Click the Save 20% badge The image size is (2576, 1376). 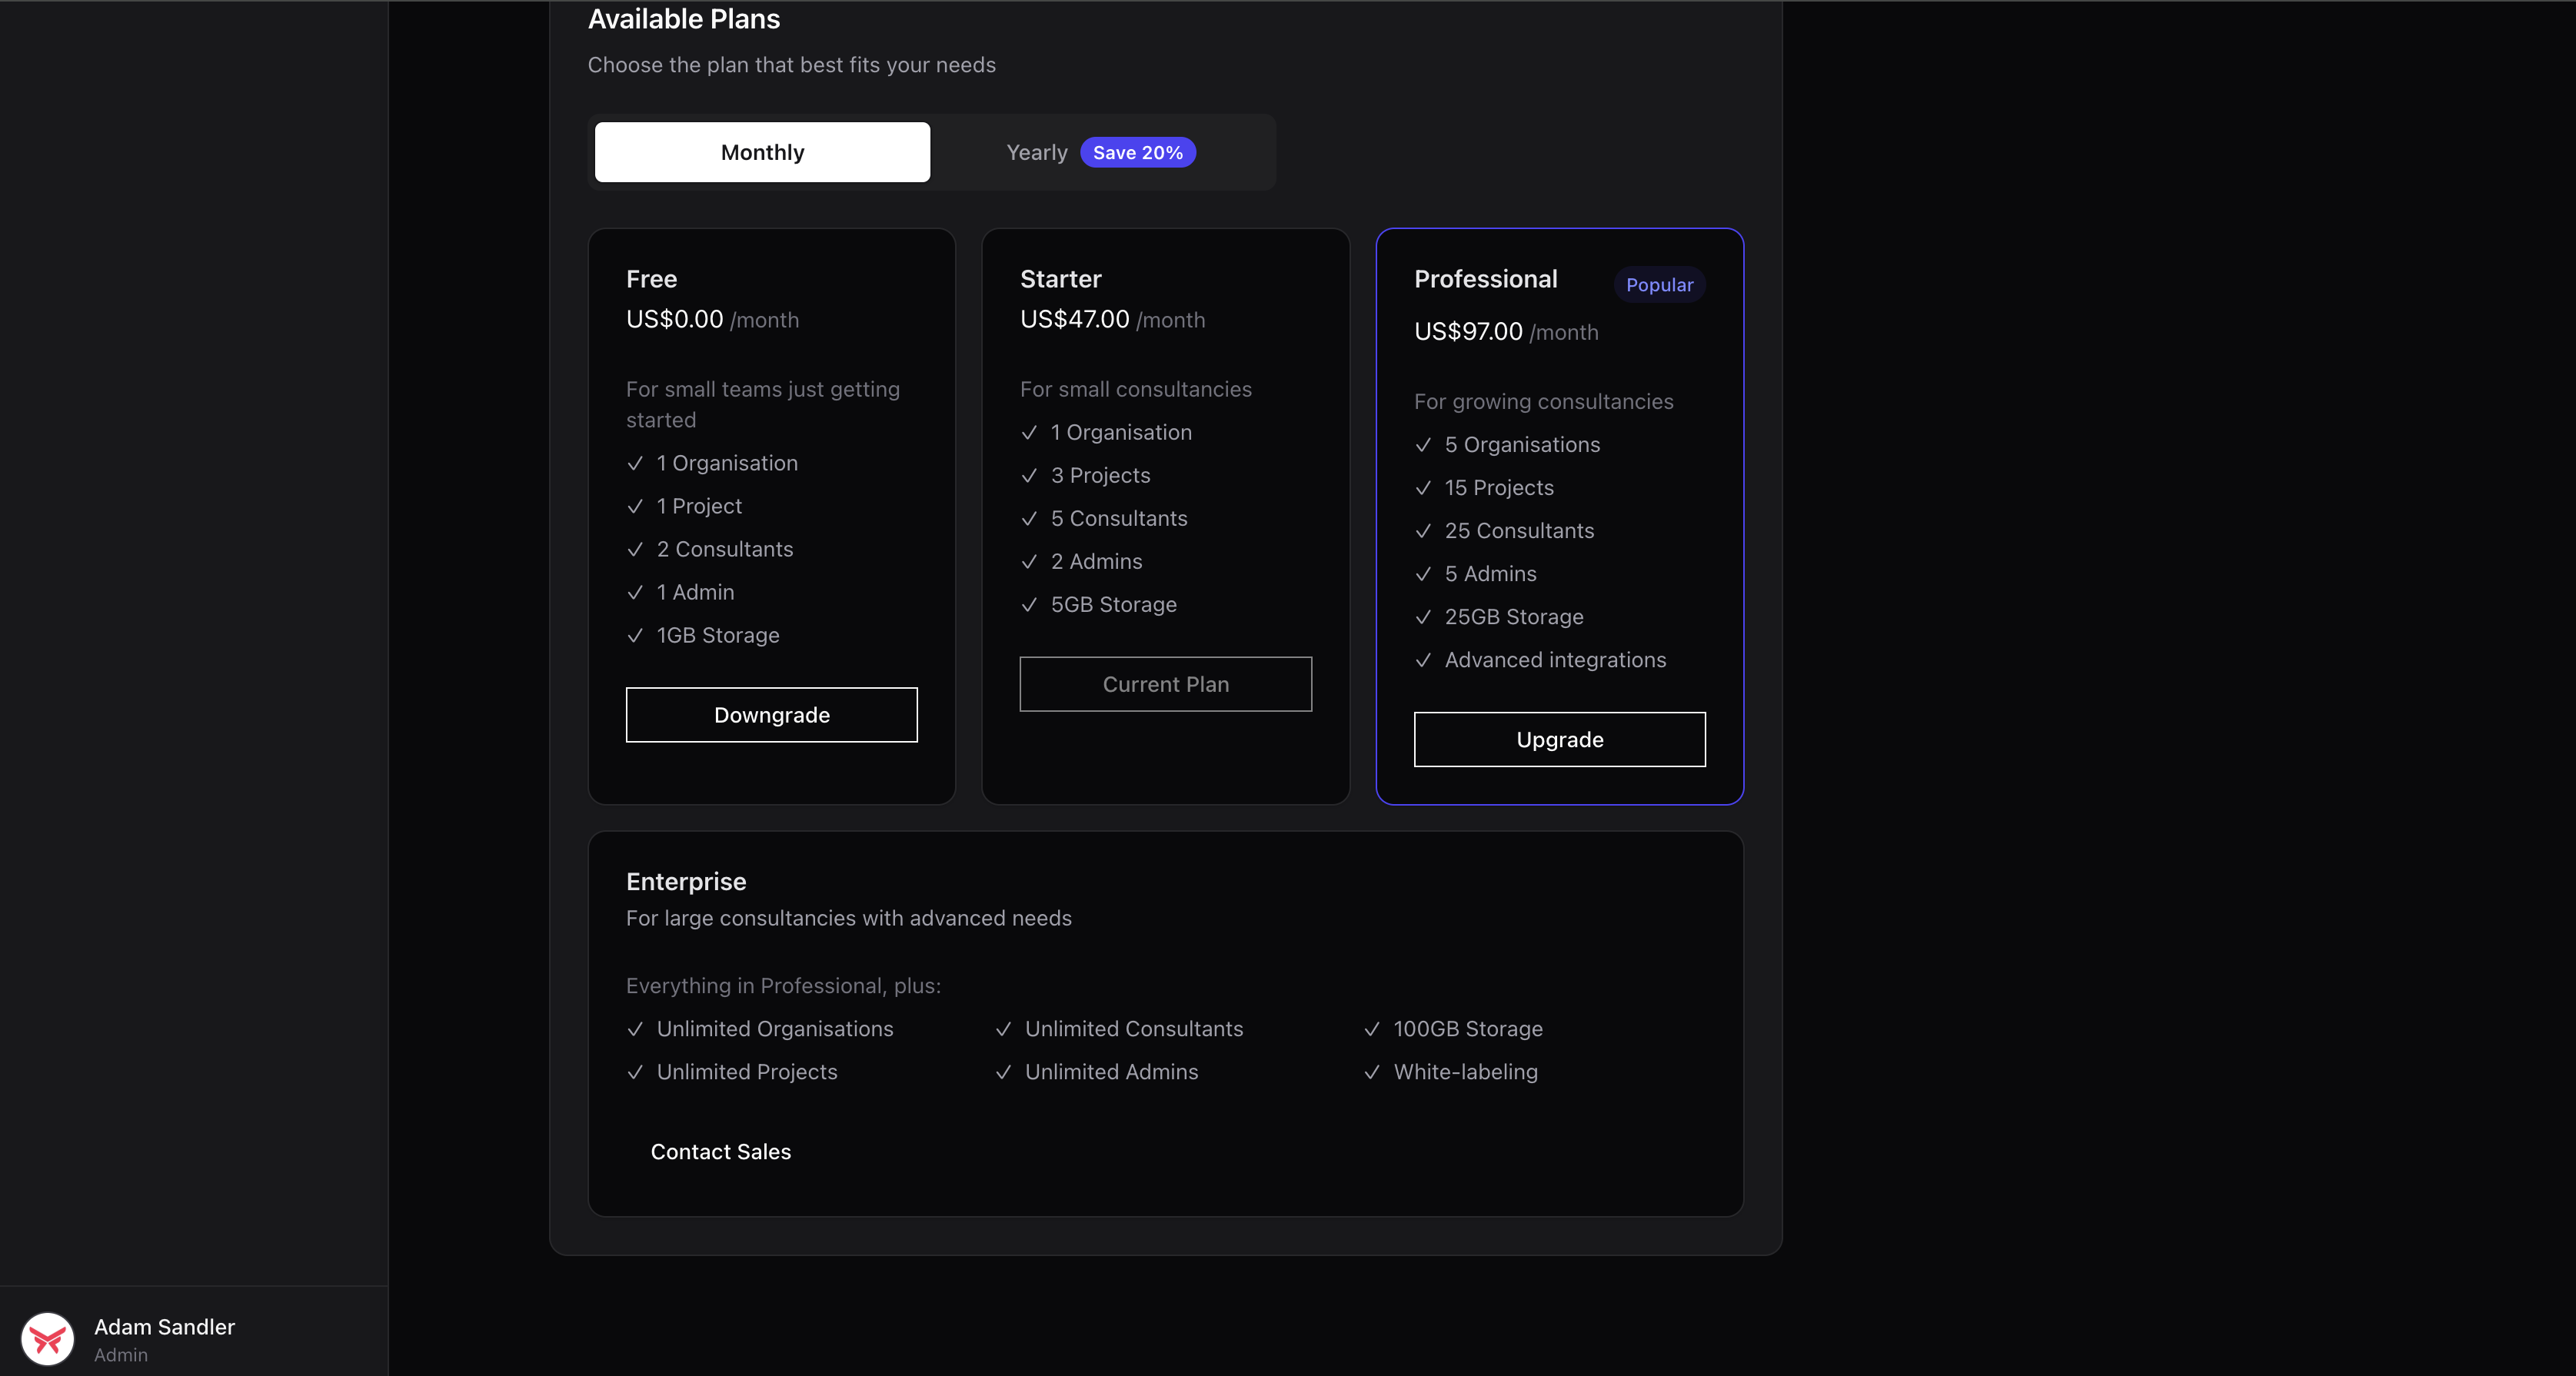pyautogui.click(x=1138, y=152)
